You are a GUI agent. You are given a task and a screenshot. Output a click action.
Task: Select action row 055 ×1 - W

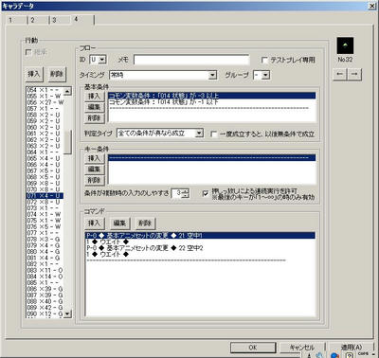45,96
